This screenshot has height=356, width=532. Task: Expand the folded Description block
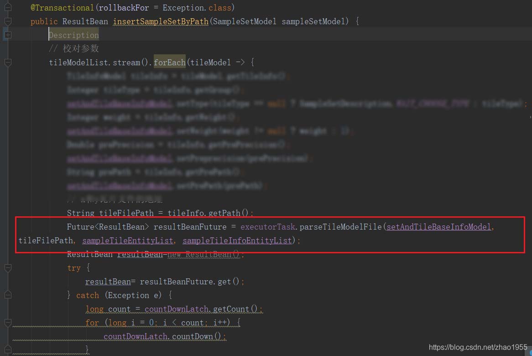click(x=8, y=35)
